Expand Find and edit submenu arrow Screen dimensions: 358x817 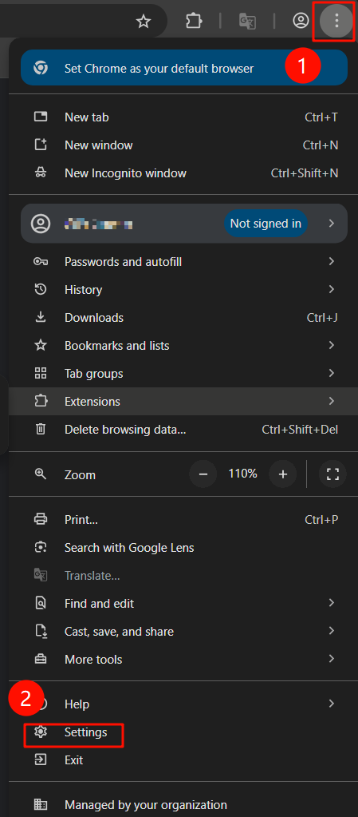coord(332,604)
